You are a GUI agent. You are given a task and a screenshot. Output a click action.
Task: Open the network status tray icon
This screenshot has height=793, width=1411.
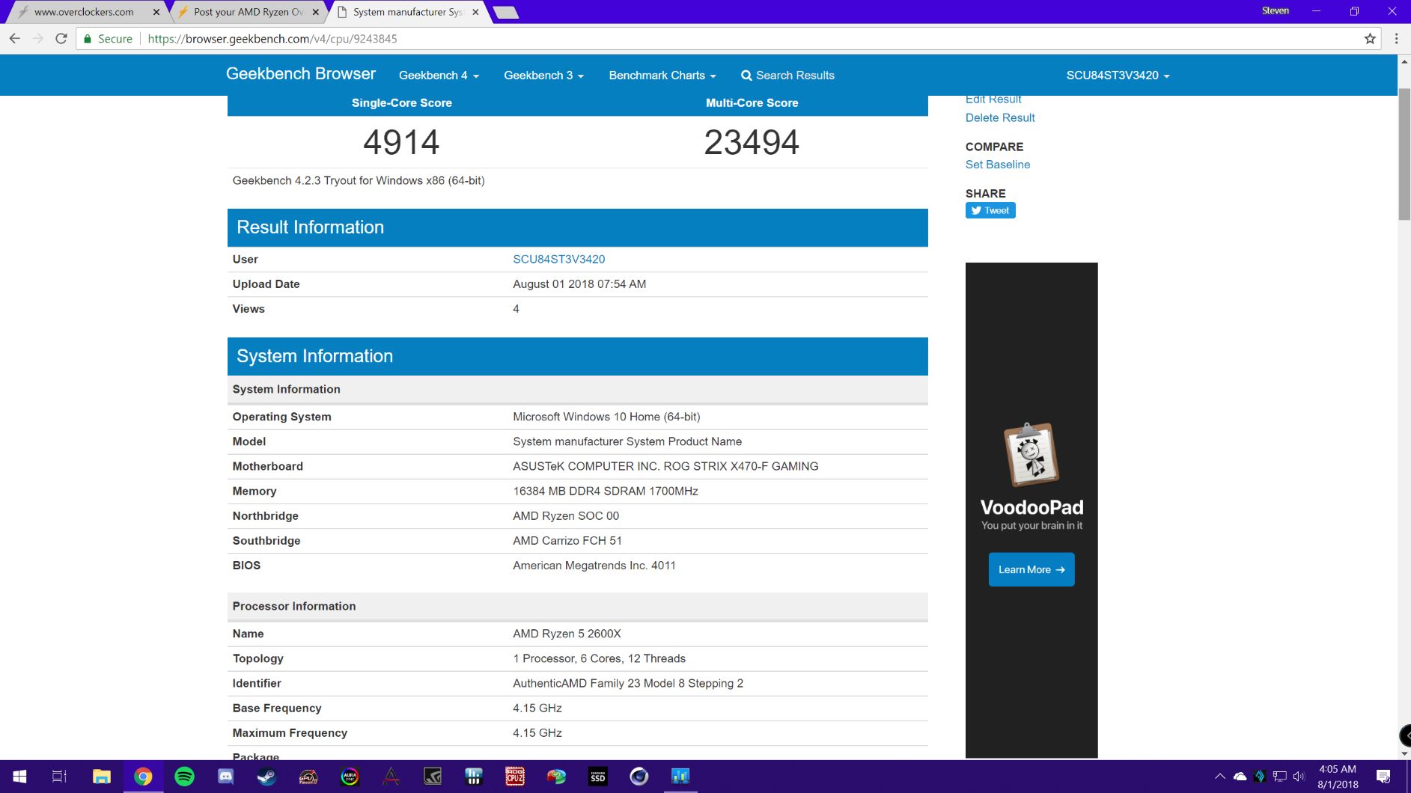tap(1279, 777)
